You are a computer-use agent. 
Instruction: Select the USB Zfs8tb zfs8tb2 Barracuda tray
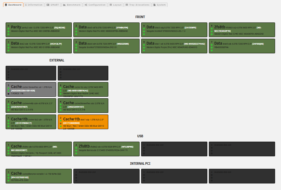coord(106,149)
